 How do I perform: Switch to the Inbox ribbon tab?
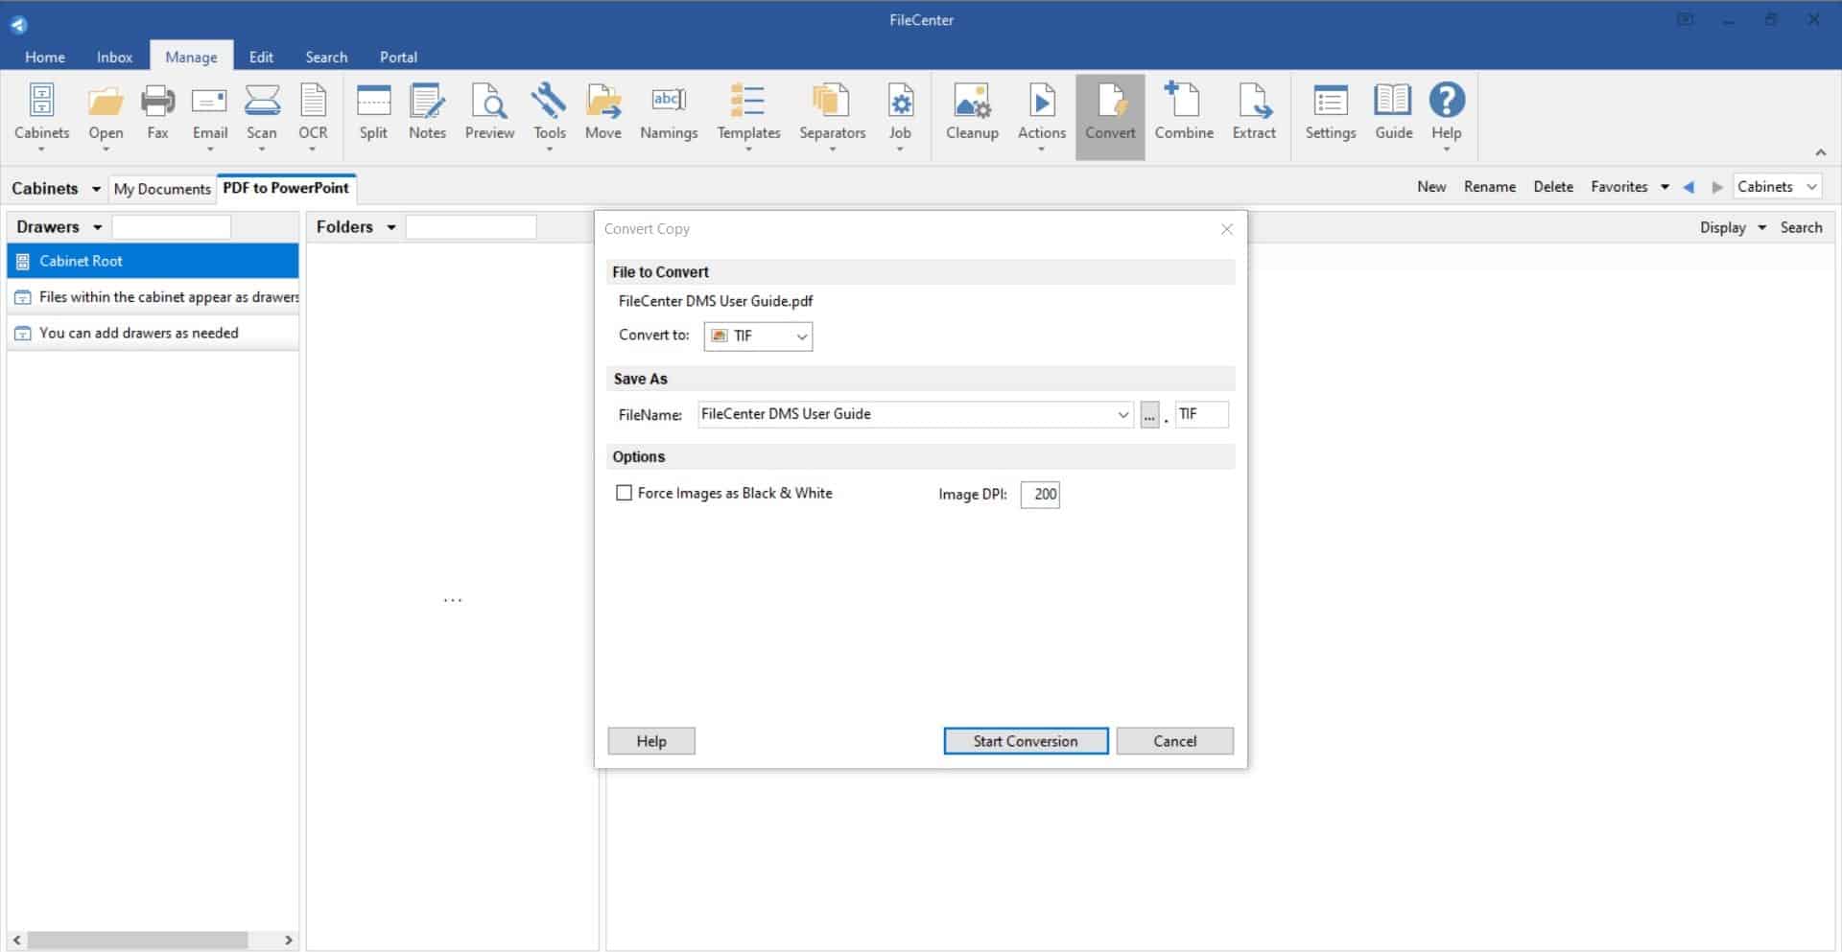[114, 57]
